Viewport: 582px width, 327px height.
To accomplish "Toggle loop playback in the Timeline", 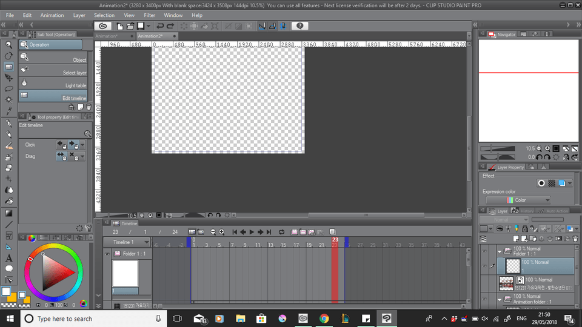I will coord(281,232).
